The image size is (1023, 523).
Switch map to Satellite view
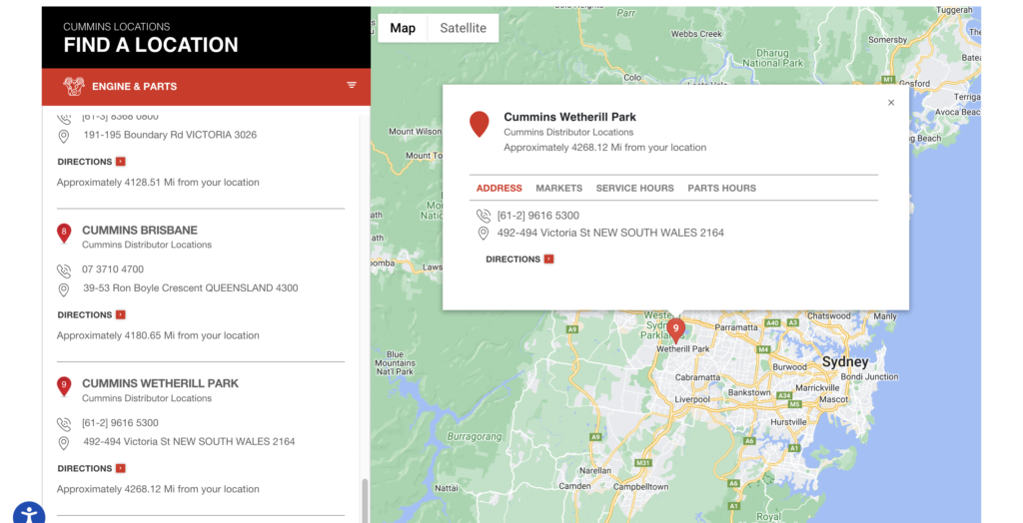[x=463, y=28]
